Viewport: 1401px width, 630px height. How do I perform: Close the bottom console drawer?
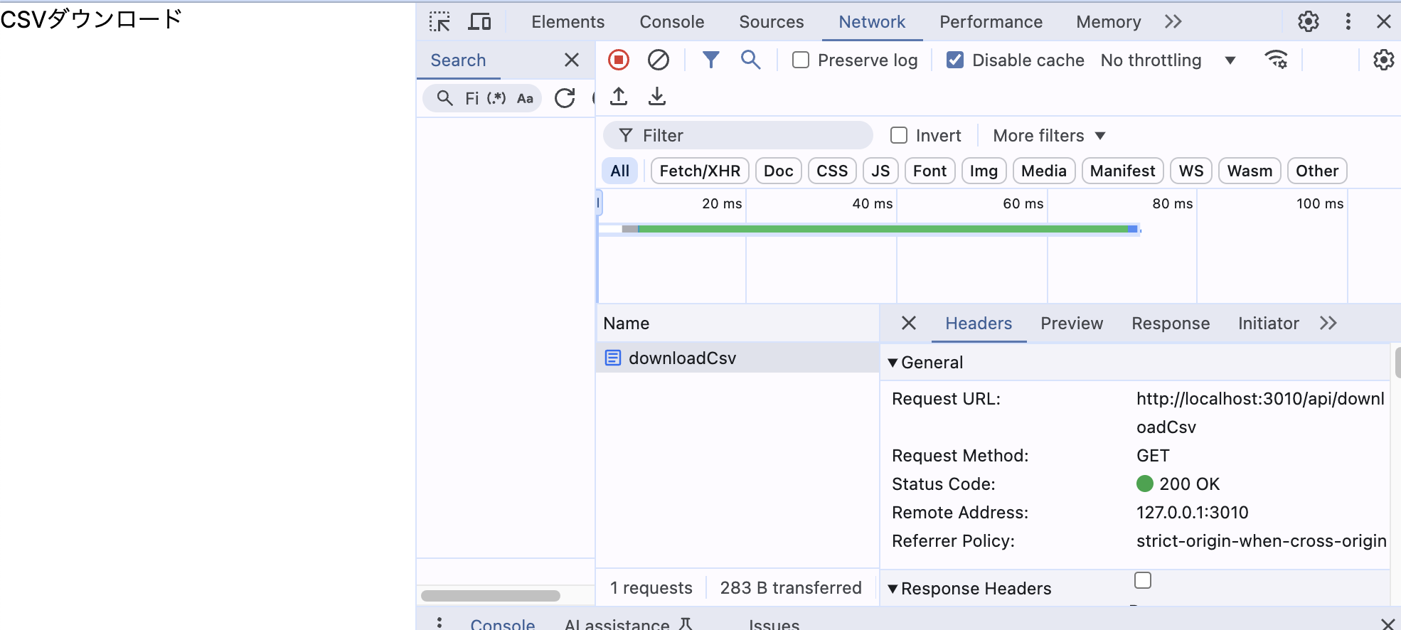click(1387, 624)
